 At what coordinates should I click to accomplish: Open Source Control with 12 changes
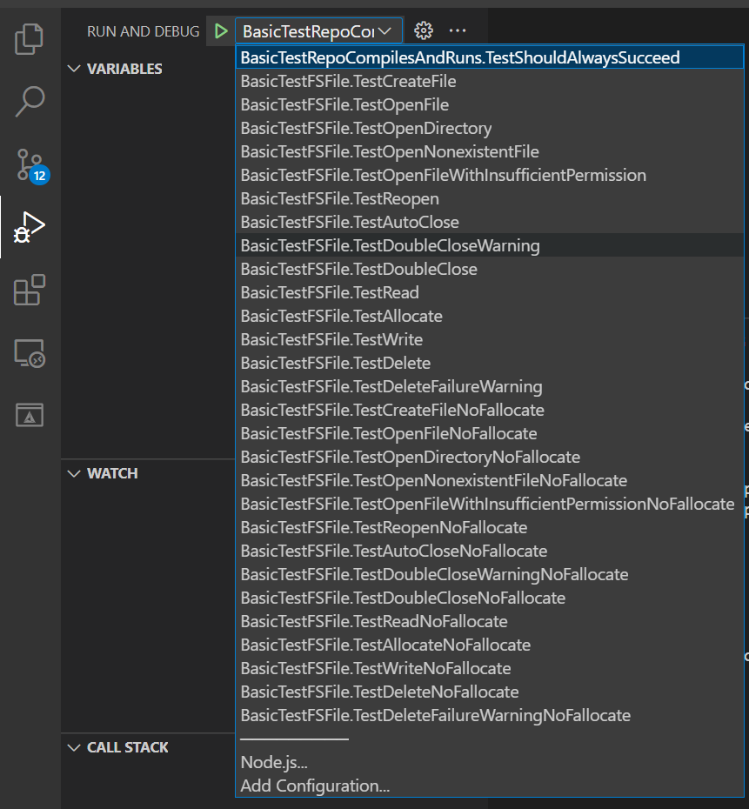coord(30,164)
